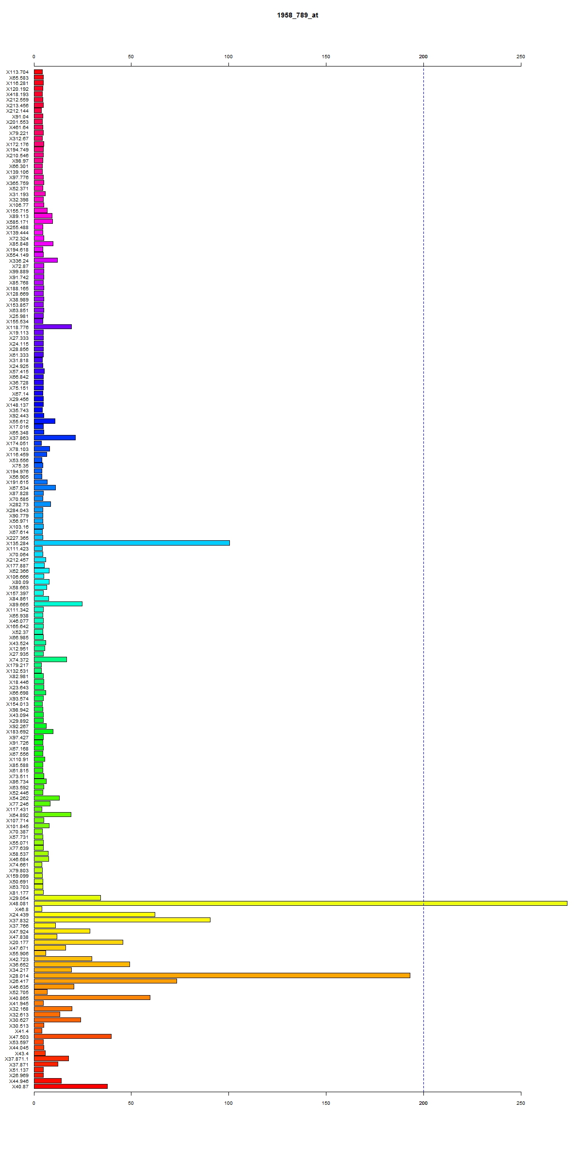Click the X113.704 row label
The image size is (582, 1165).
(17, 72)
